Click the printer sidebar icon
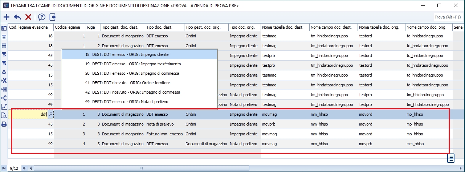Image resolution: width=465 pixels, height=172 pixels. tap(4, 124)
